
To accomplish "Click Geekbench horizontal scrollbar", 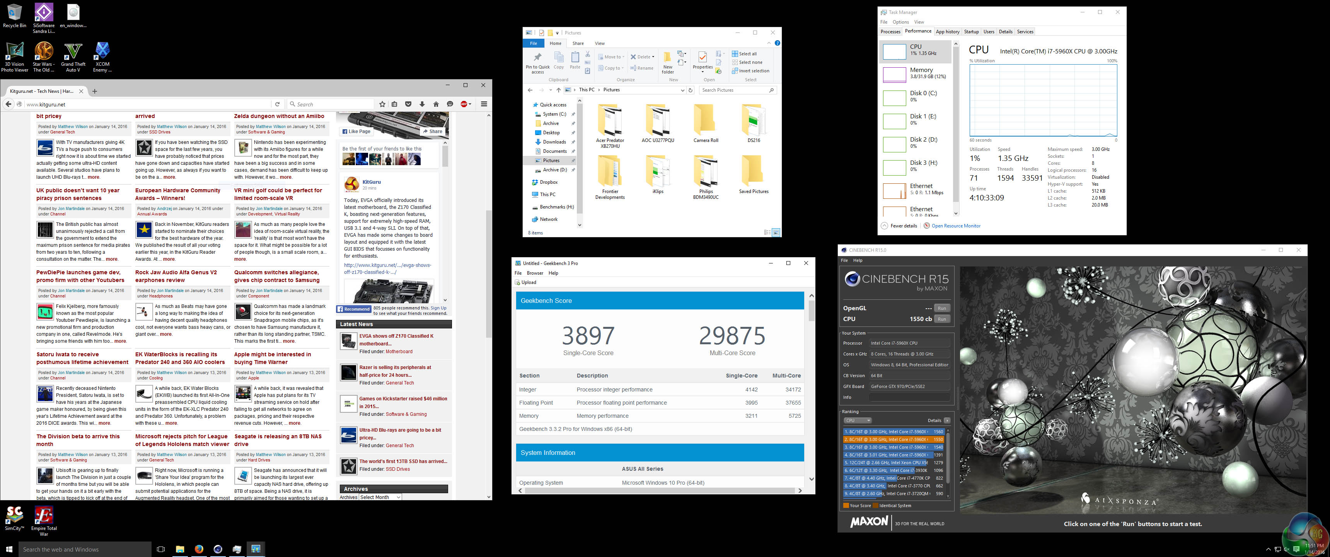I will [661, 490].
